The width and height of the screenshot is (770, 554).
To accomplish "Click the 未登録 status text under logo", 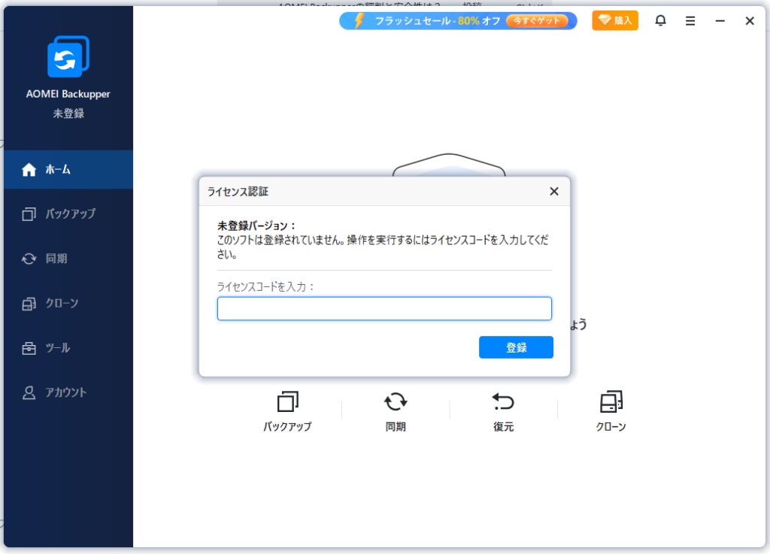I will tap(68, 114).
